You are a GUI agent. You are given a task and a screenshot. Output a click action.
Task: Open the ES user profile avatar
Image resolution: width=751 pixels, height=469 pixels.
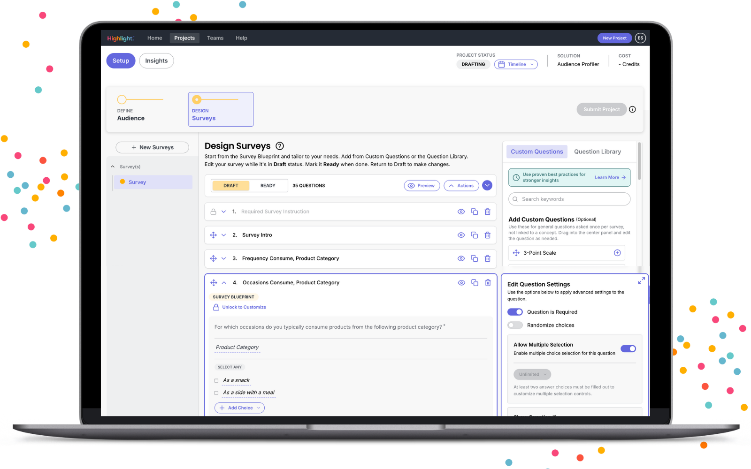pyautogui.click(x=640, y=38)
